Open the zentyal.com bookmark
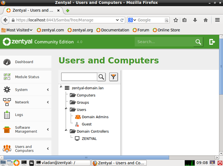223x166 pixels. 50,30
